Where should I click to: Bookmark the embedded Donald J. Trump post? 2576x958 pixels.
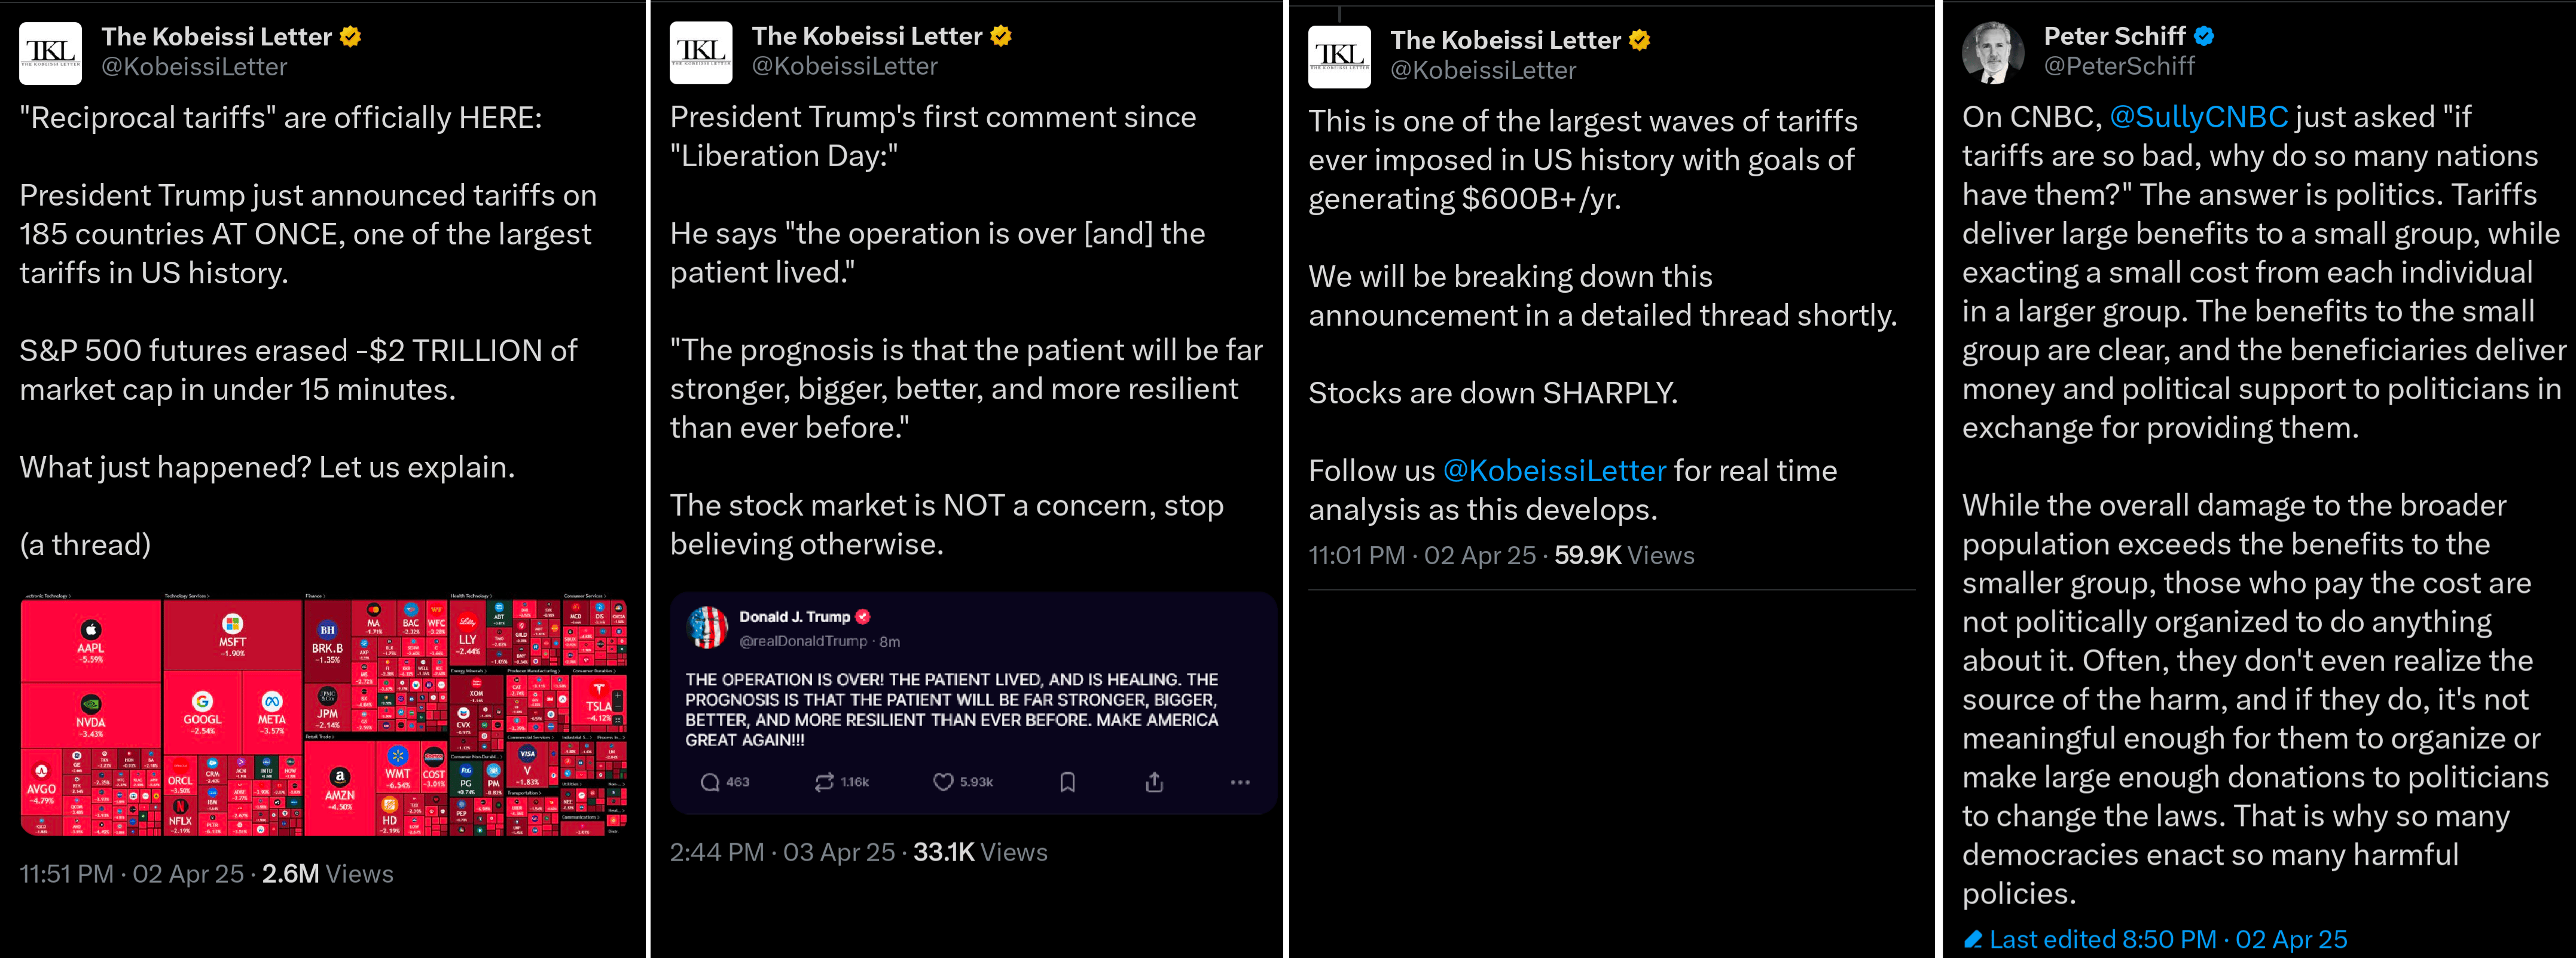click(1067, 782)
